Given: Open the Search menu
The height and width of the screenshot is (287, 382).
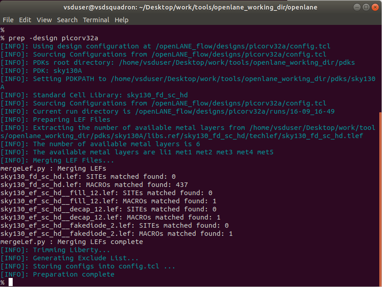Looking at the screenshot, I should pos(67,20).
